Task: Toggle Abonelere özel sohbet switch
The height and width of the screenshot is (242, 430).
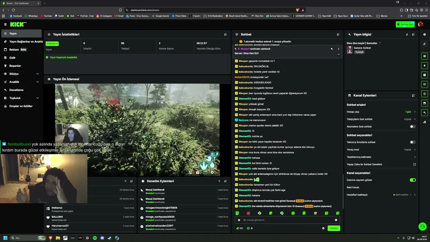Action: tap(413, 127)
